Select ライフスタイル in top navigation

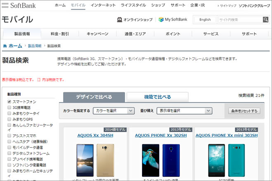pyautogui.click(x=133, y=5)
